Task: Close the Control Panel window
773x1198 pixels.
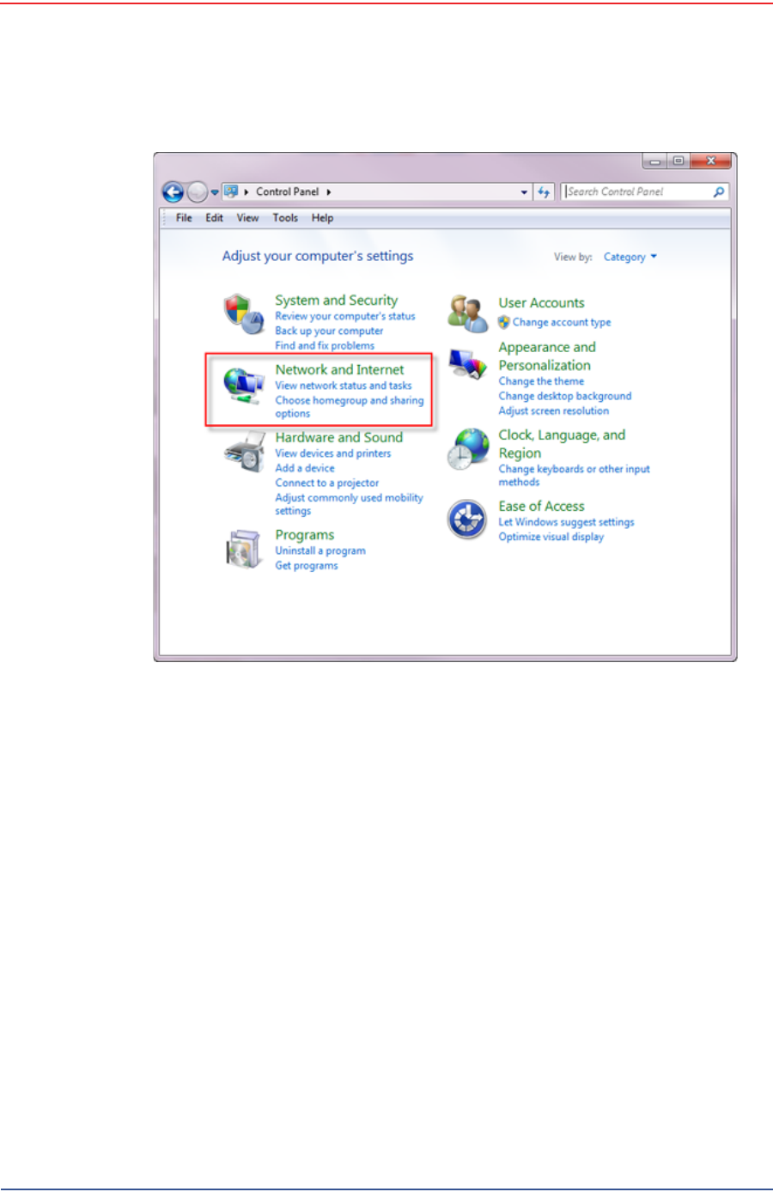Action: click(x=710, y=161)
